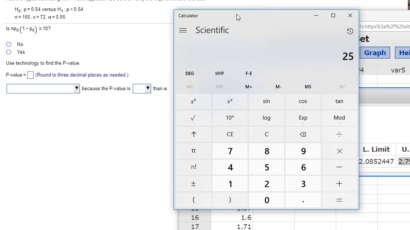Open the conclusion dropdown before "because"
410x230 pixels.
43,88
